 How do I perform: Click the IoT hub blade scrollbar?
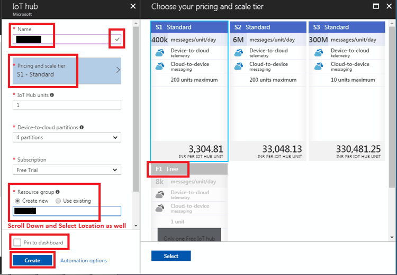tap(137, 106)
